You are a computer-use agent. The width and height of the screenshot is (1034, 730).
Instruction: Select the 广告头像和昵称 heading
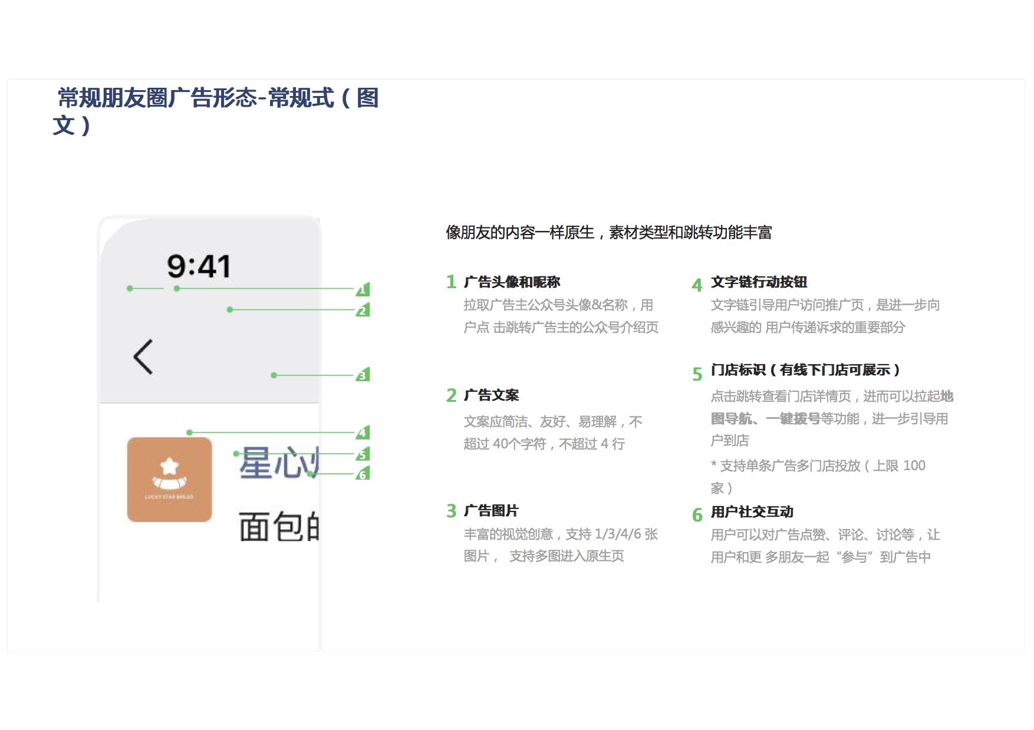512,282
